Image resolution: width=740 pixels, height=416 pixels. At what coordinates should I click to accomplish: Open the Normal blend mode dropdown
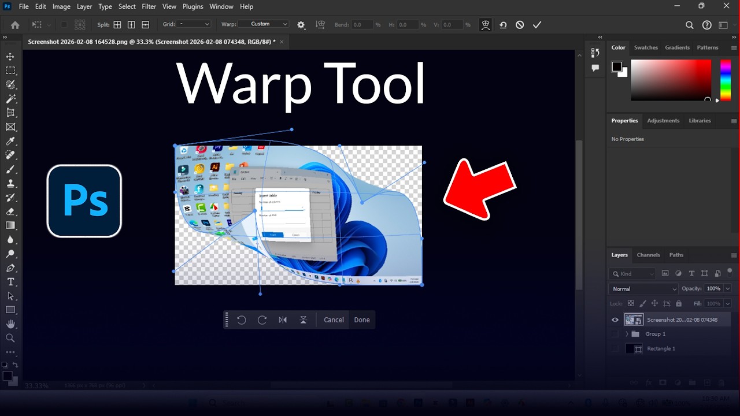point(643,289)
